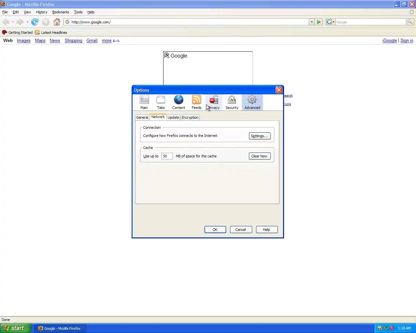The width and height of the screenshot is (416, 333).
Task: Reload the current page
Action: [35, 22]
